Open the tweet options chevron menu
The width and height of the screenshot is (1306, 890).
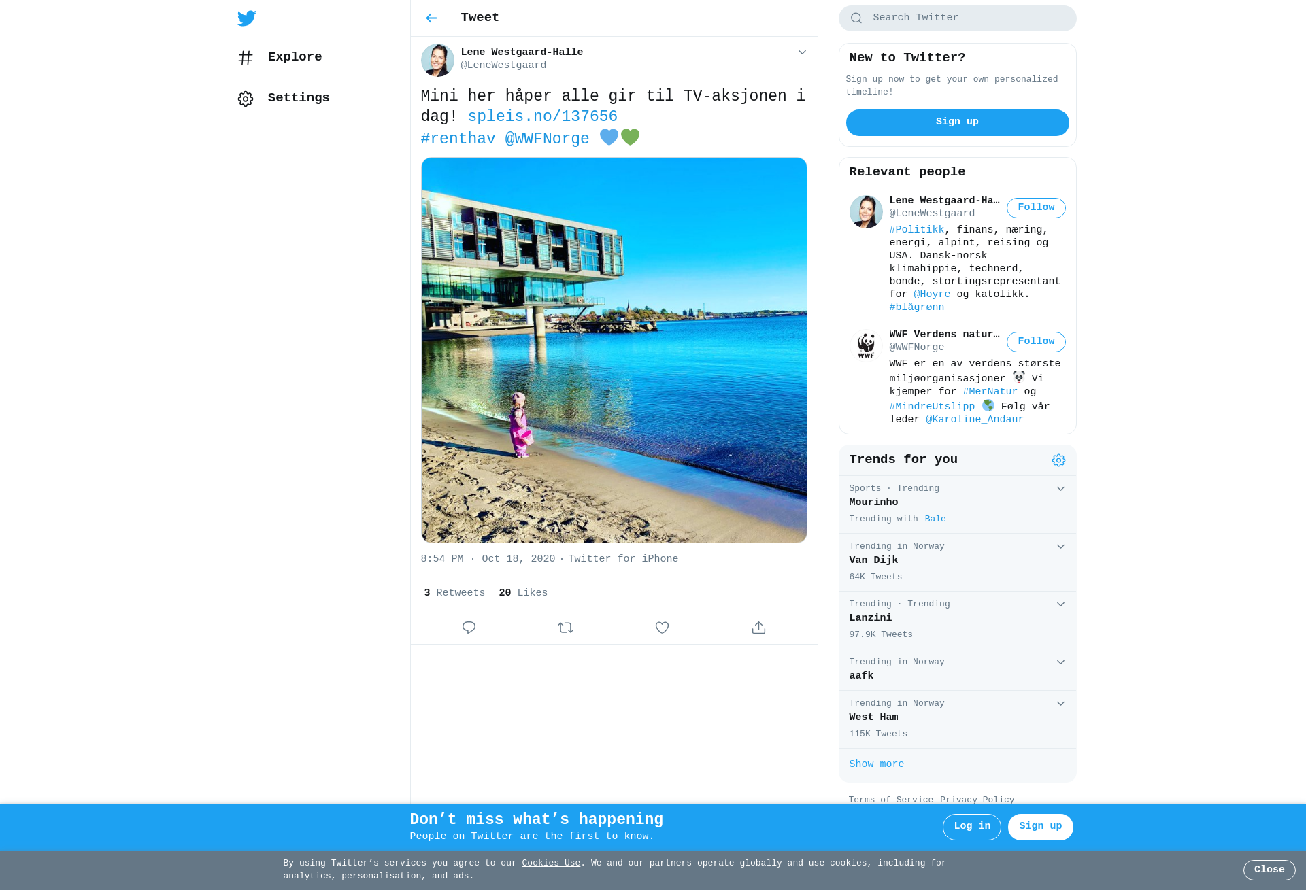pyautogui.click(x=802, y=52)
